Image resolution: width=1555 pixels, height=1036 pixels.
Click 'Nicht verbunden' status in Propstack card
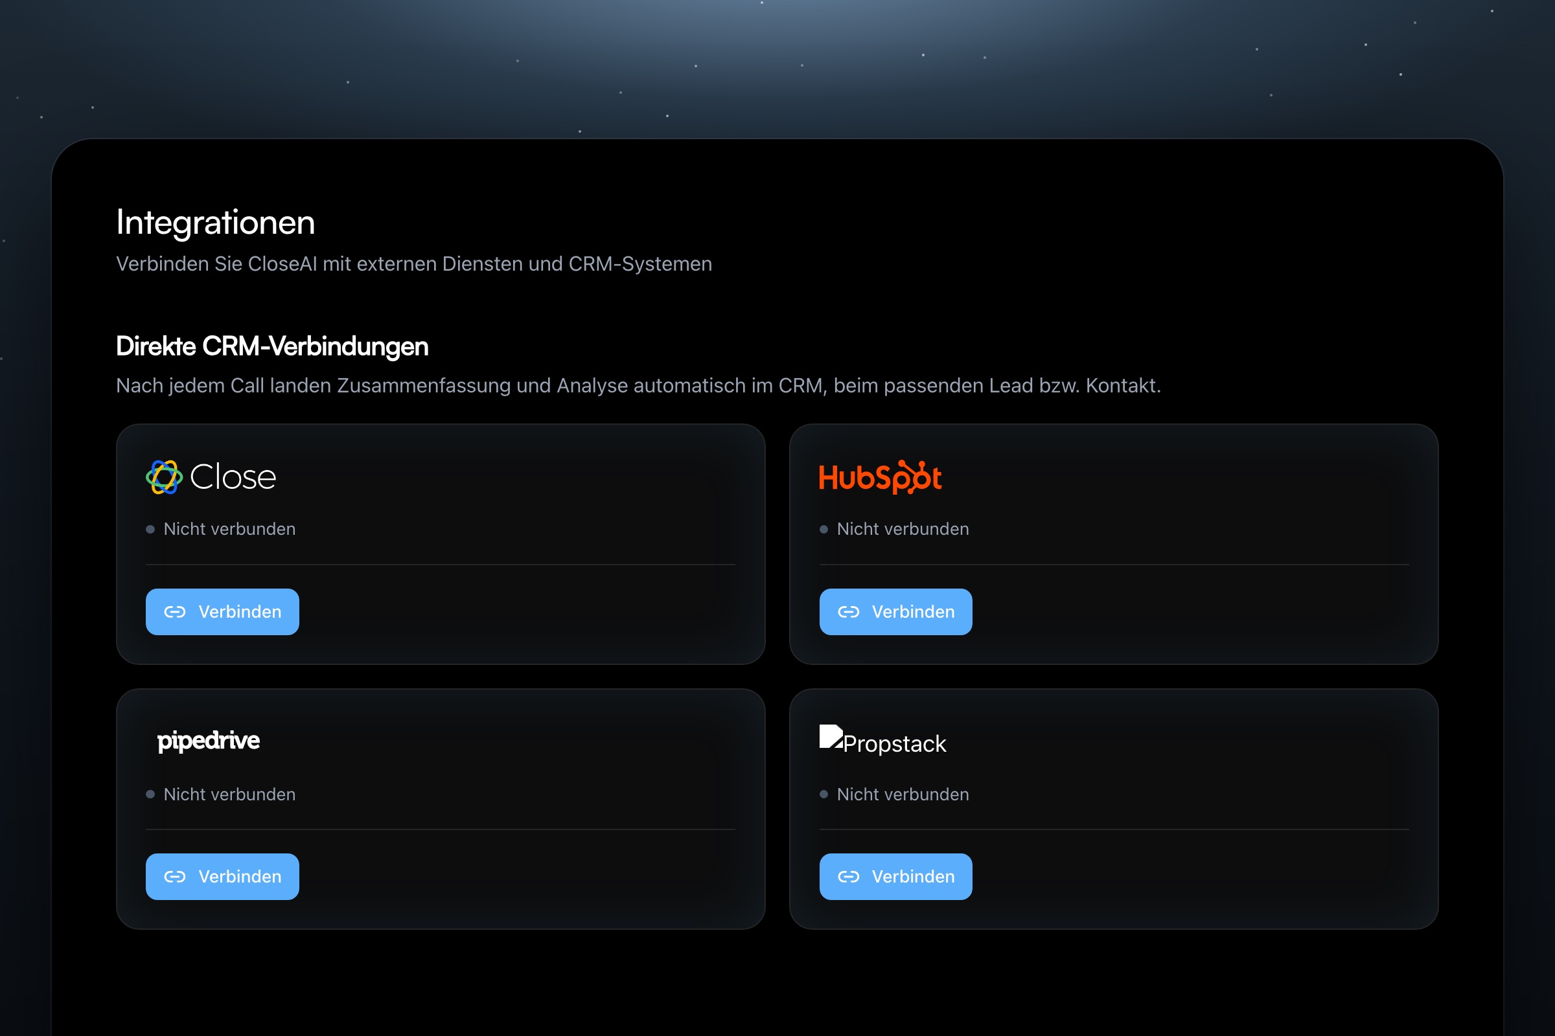click(x=895, y=794)
